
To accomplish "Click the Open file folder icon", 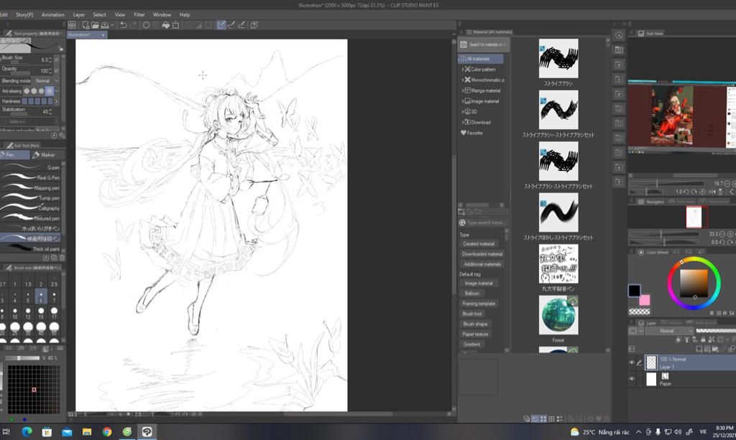I will [x=96, y=25].
